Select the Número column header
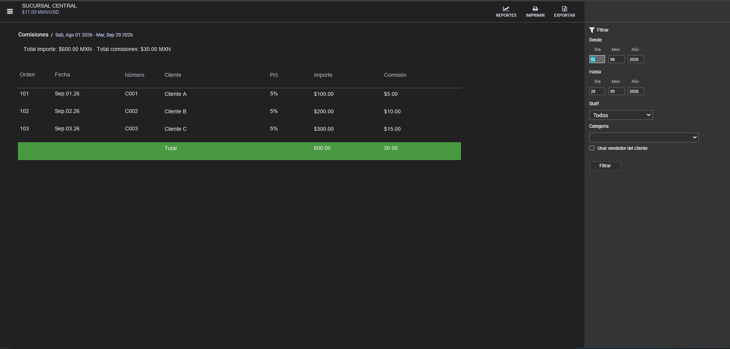 pos(134,75)
